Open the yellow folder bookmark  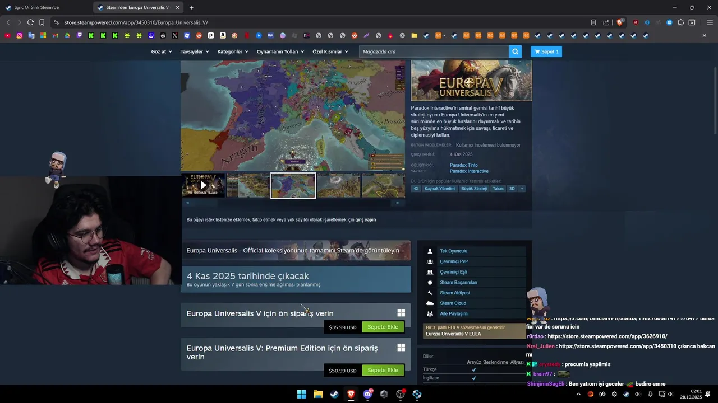(x=414, y=35)
